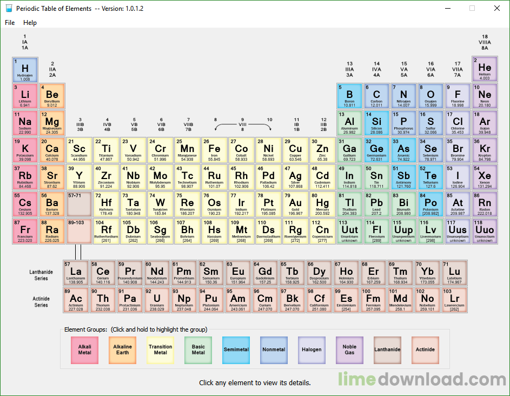
Task: View details for Carbon element
Action: [376, 96]
